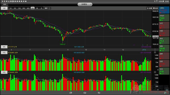Viewport: 170px width, 95px height.
Task: Expand second VOL panel 5T:83491.00 arrow
Action: coord(17,72)
